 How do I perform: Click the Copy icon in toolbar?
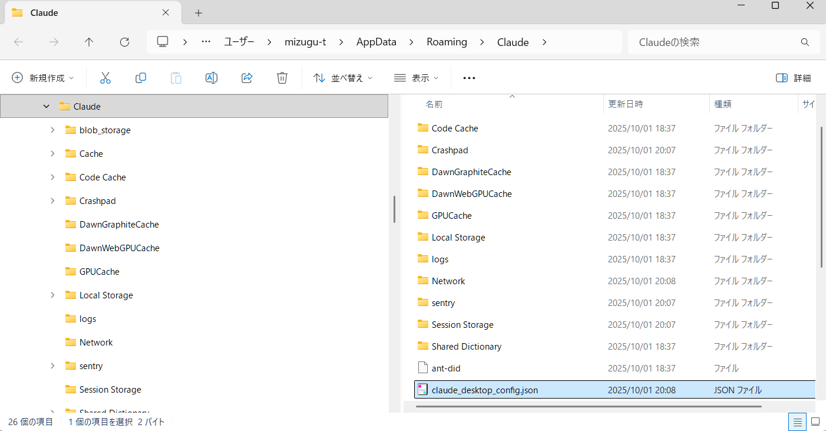tap(141, 78)
